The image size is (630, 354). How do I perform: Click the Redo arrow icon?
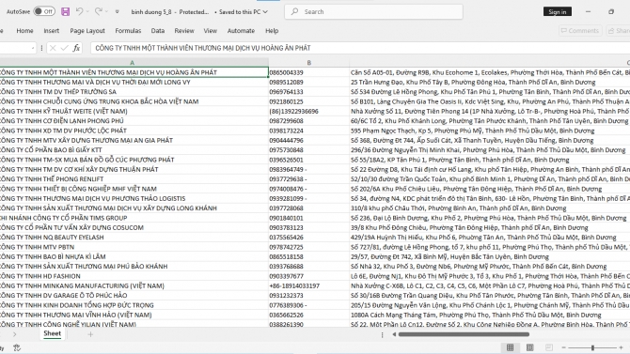98,11
